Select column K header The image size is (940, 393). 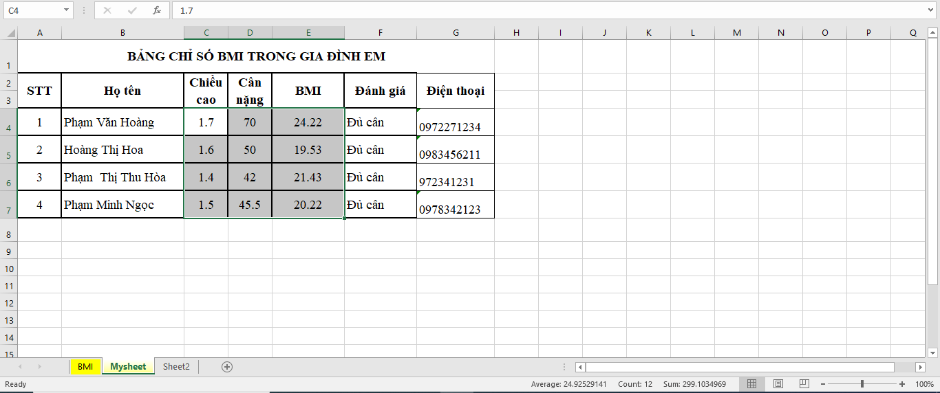(x=648, y=33)
